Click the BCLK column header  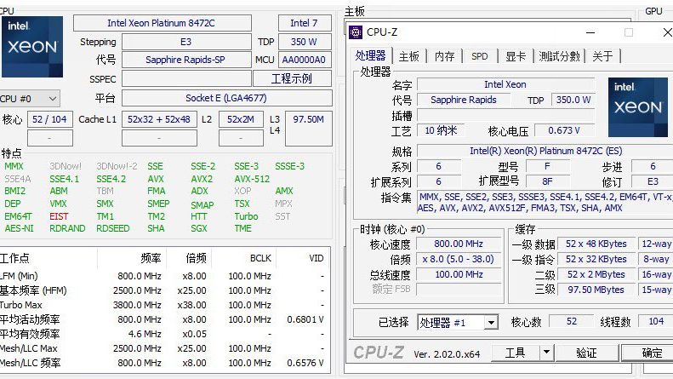(x=260, y=258)
